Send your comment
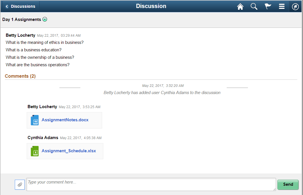 (x=288, y=184)
